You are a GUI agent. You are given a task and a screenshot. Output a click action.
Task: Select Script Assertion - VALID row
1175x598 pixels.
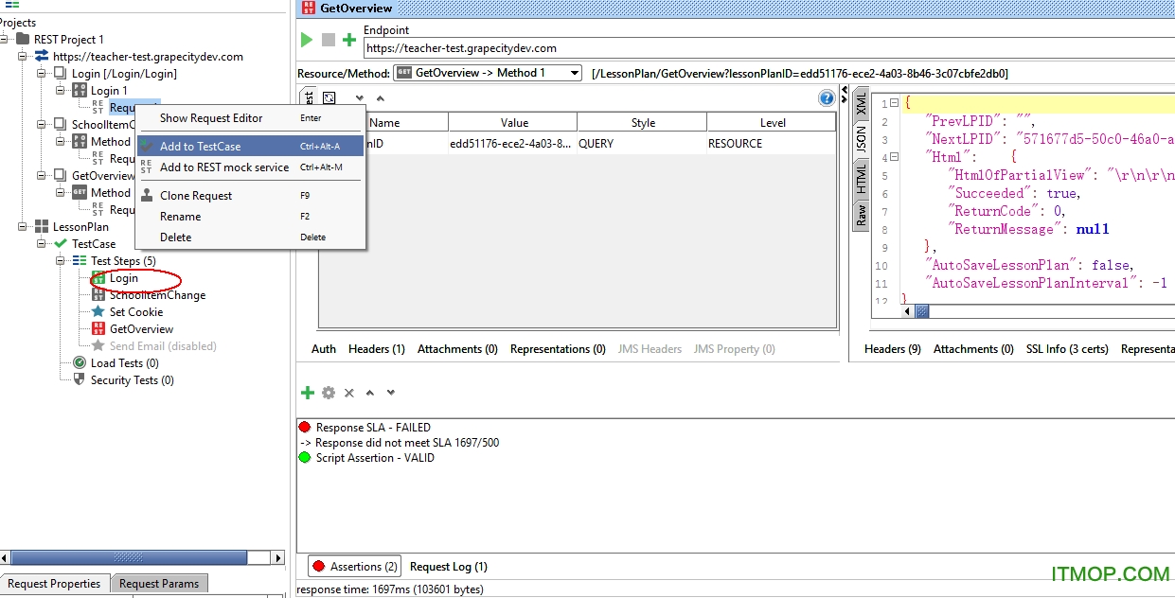(375, 458)
